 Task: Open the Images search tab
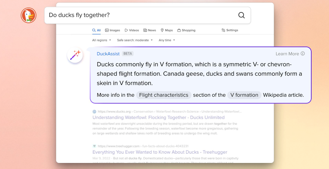point(112,30)
